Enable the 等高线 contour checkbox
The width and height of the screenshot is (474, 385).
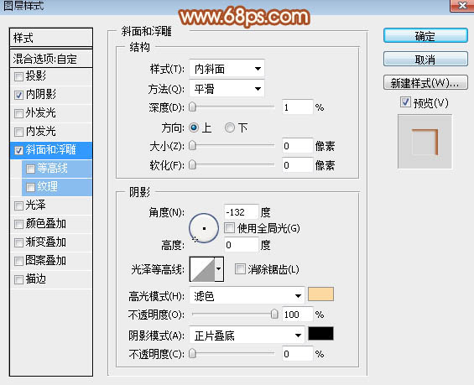point(30,169)
